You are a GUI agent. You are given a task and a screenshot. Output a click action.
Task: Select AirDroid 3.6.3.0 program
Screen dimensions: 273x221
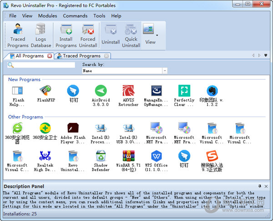[101, 96]
